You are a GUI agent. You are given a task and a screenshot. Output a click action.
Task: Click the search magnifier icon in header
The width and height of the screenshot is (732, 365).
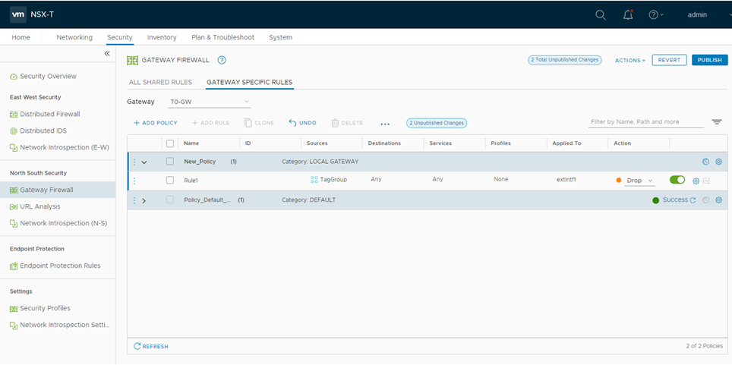[x=600, y=14]
